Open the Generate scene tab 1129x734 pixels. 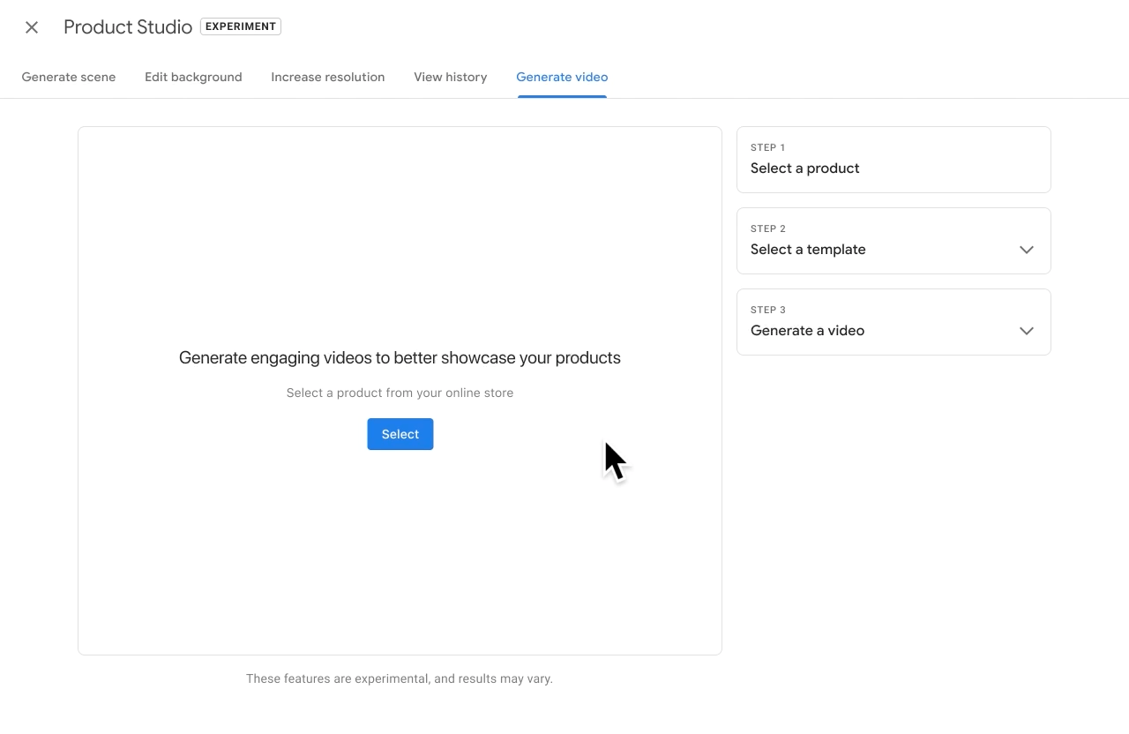(x=69, y=77)
